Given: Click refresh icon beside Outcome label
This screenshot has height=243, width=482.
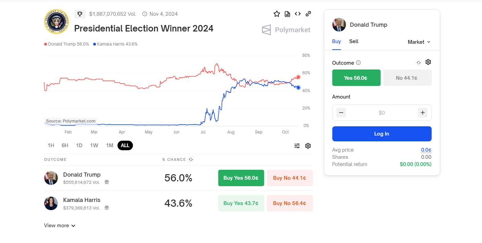Looking at the screenshot, I should pos(419,63).
